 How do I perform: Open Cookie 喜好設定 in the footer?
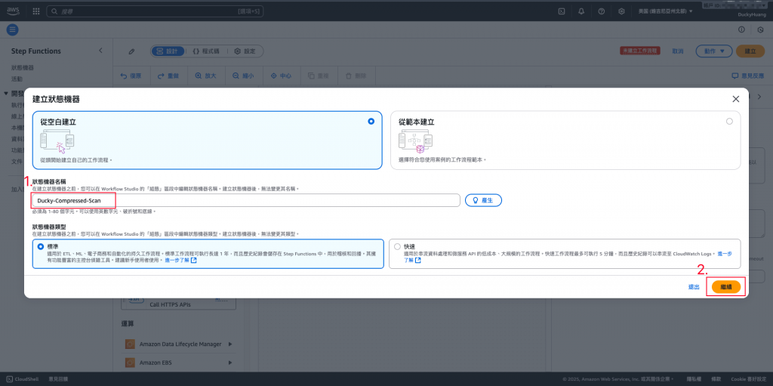click(748, 379)
